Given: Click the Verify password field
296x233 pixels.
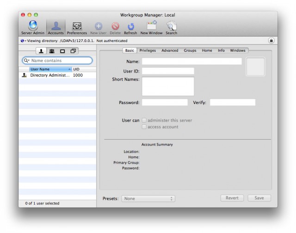Looking at the screenshot, I should 233,102.
